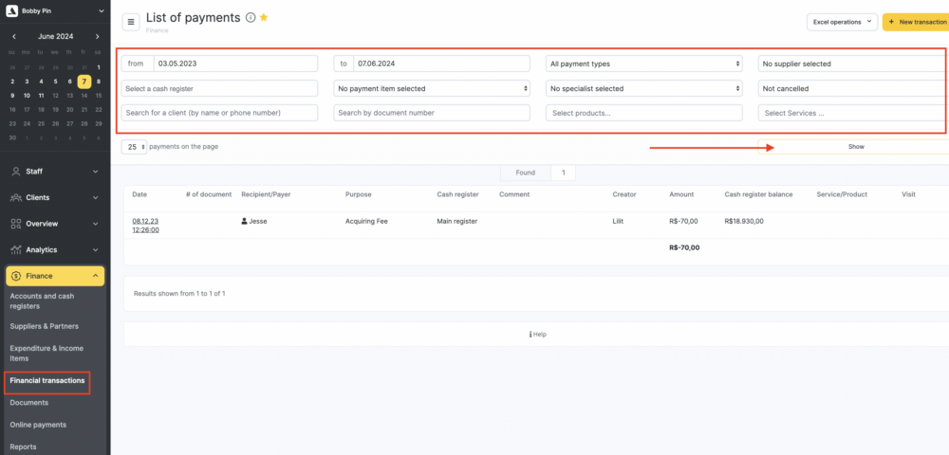The image size is (949, 455).
Task: Expand the Overview menu section
Action: point(95,224)
